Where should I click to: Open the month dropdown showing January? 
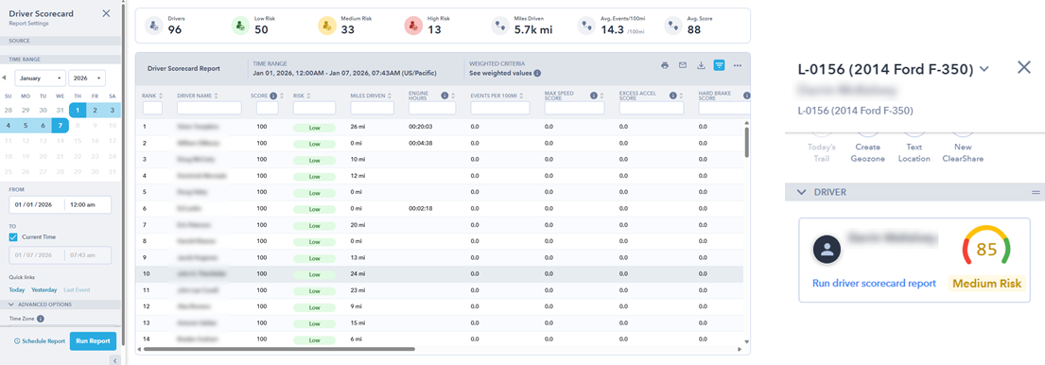[x=40, y=78]
